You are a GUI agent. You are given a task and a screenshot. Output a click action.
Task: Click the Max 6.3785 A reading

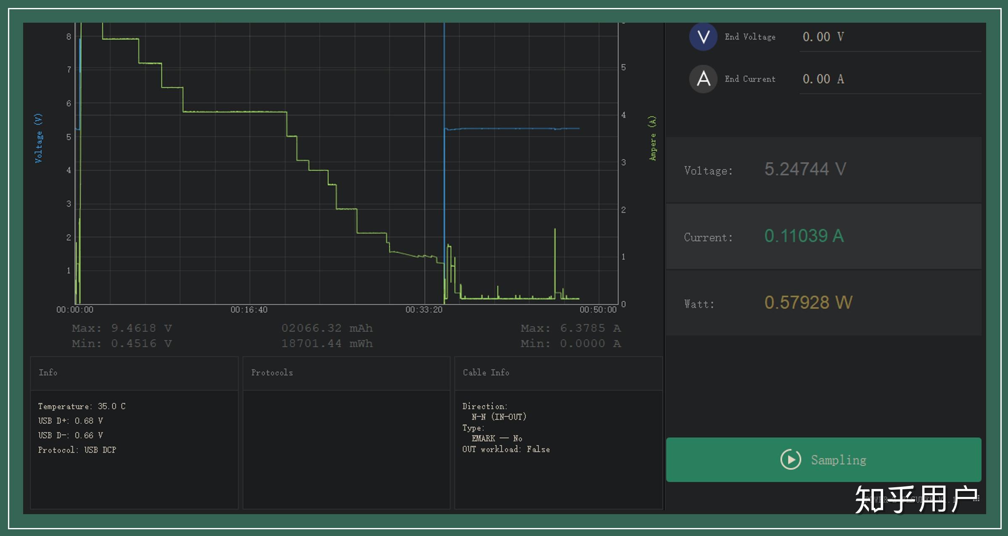point(570,328)
